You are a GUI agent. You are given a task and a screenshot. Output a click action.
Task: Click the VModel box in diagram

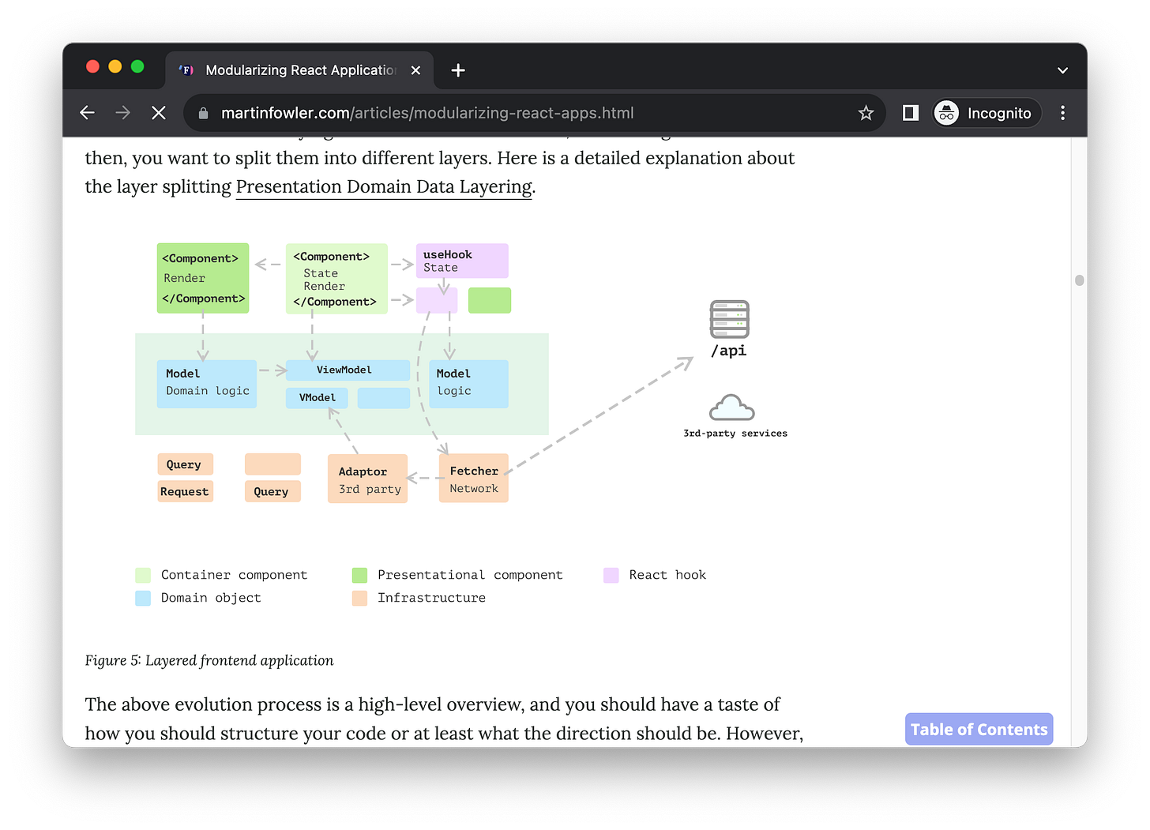[317, 398]
